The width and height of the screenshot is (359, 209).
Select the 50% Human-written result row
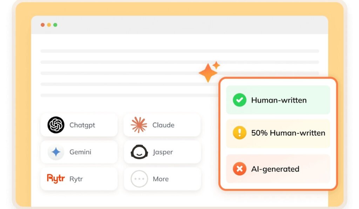tap(278, 133)
